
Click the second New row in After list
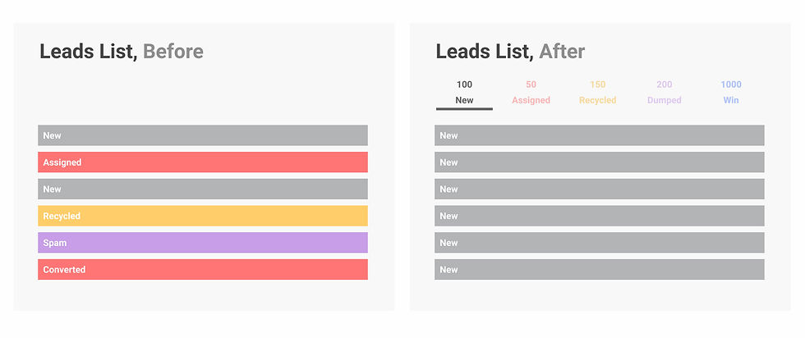tap(600, 162)
